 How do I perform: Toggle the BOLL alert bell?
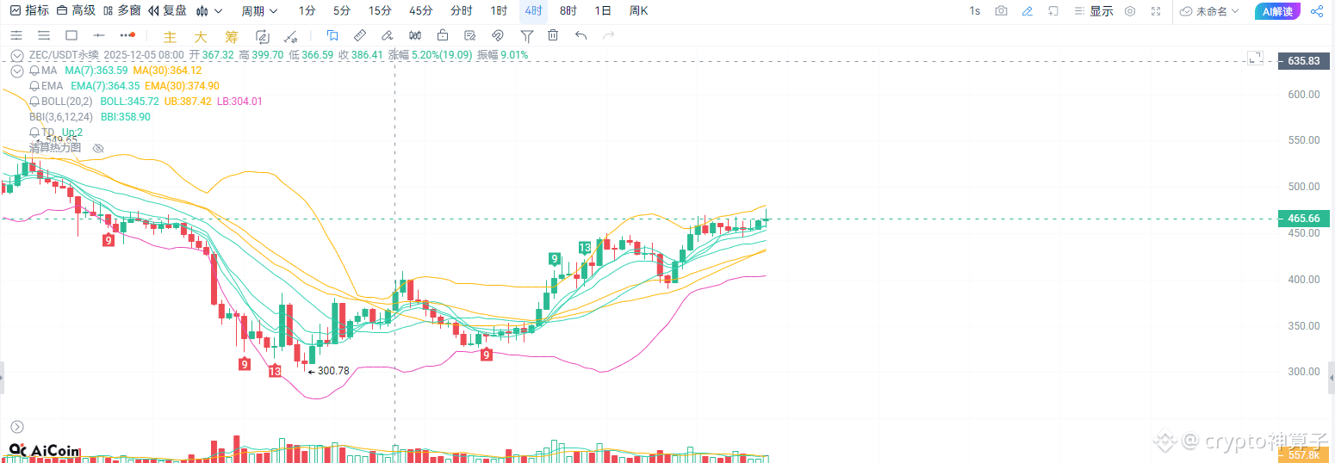[34, 102]
